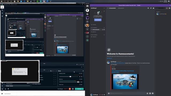Image resolution: width=171 pixels, height=96 pixels.
Task: Open the Fortnite video thumbnail
Action: (x=125, y=82)
